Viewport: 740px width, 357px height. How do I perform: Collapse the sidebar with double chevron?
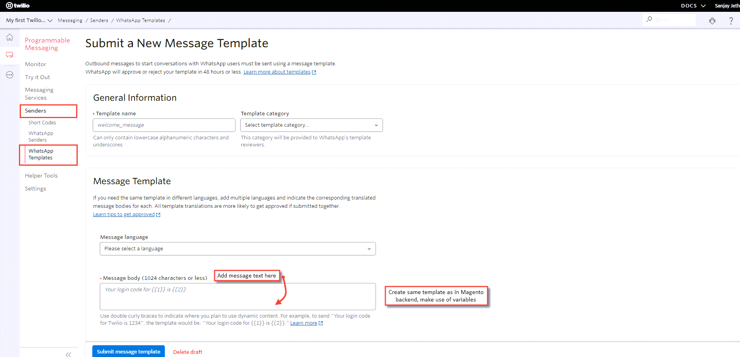(68, 354)
